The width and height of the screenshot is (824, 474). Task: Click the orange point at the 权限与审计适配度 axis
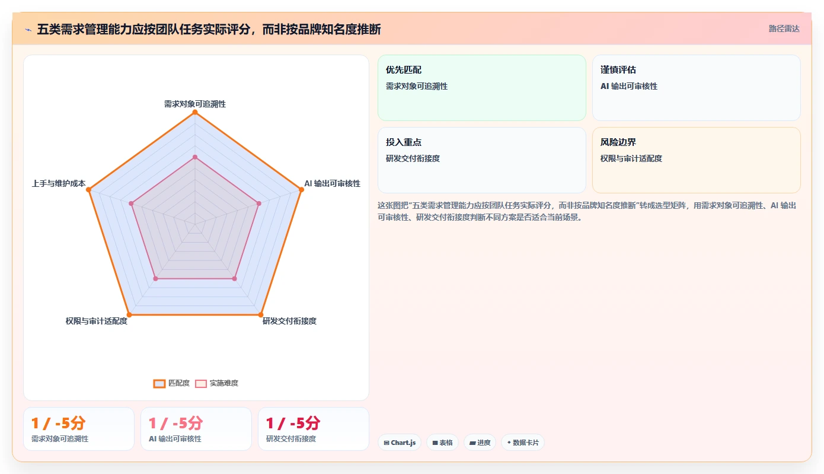click(x=129, y=314)
